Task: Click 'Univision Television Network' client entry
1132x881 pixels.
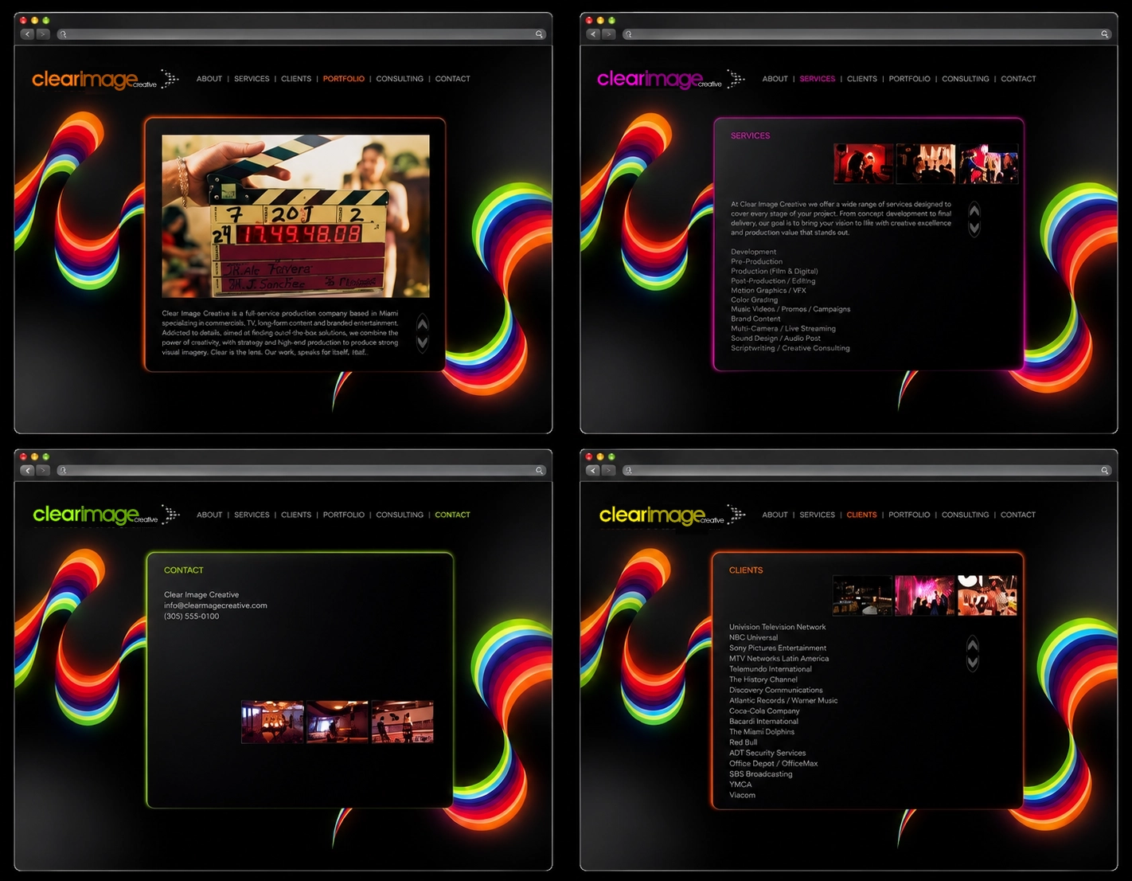Action: pos(777,627)
